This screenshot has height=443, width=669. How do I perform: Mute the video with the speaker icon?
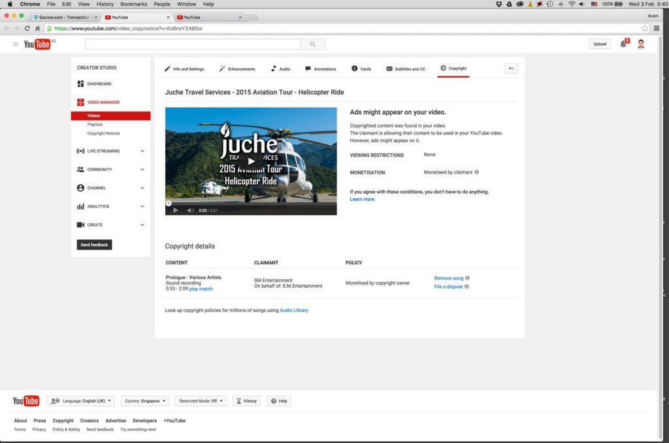click(x=190, y=211)
